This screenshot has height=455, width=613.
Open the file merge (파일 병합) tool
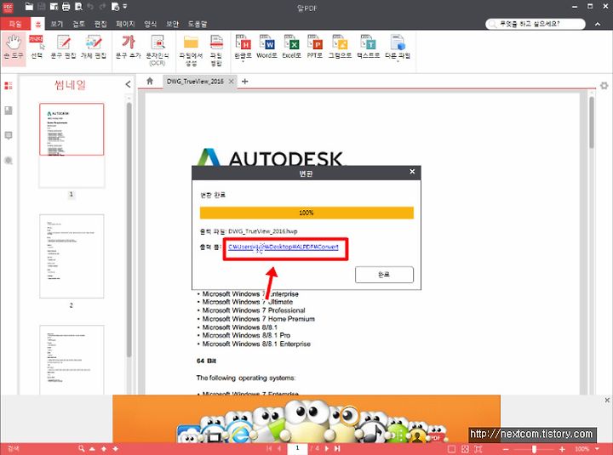click(216, 50)
